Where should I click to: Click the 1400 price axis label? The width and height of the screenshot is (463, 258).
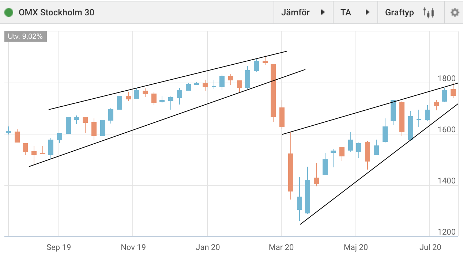click(447, 181)
